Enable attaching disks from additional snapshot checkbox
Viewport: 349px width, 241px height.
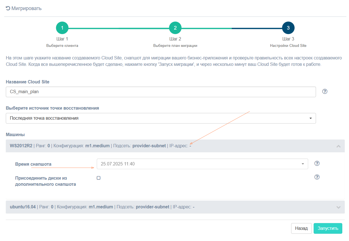99,178
